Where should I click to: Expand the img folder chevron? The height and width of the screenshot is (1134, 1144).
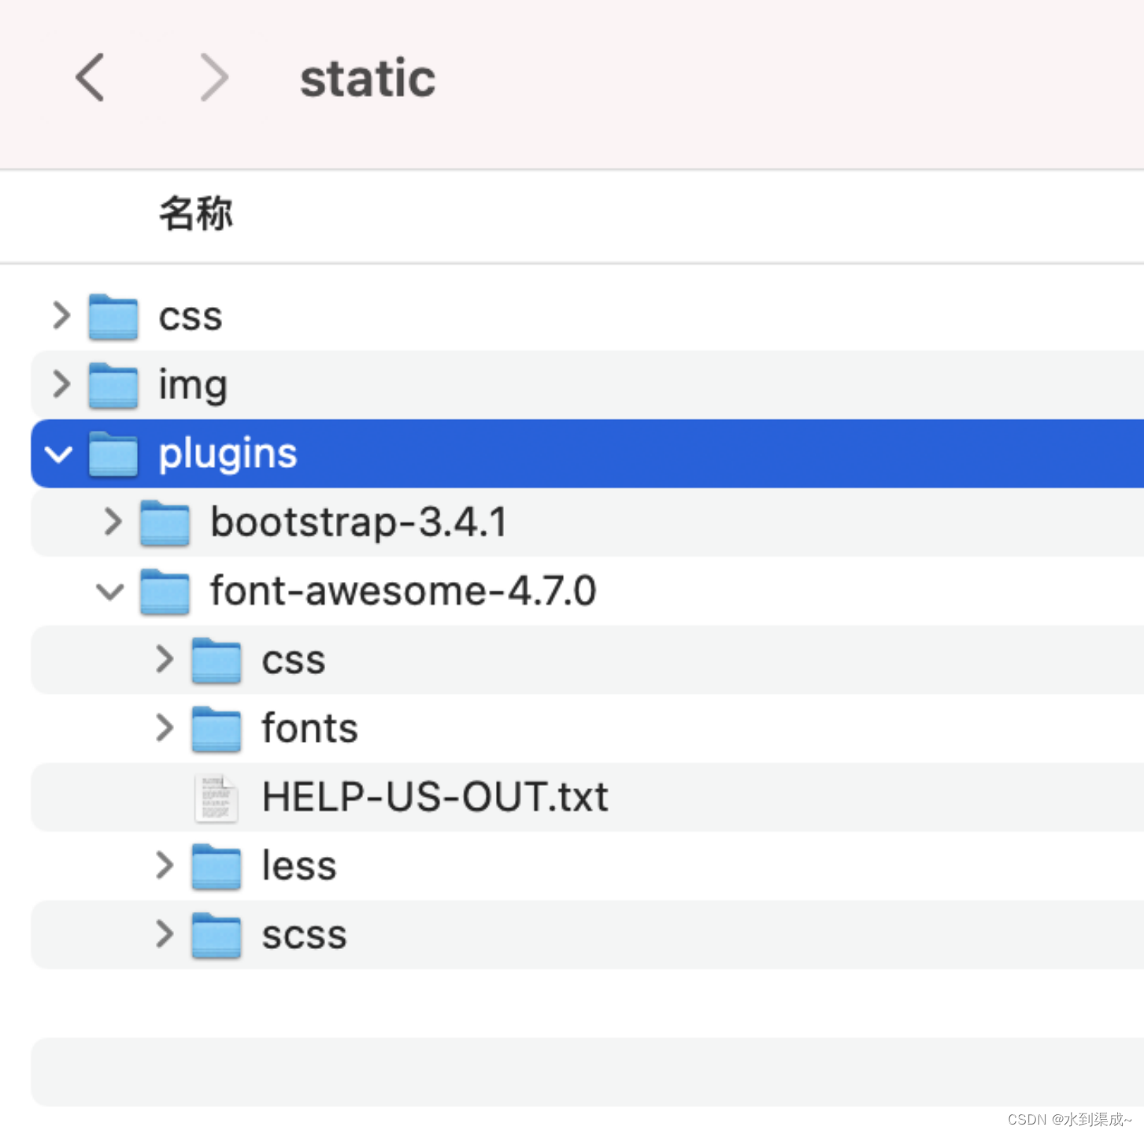tap(61, 384)
